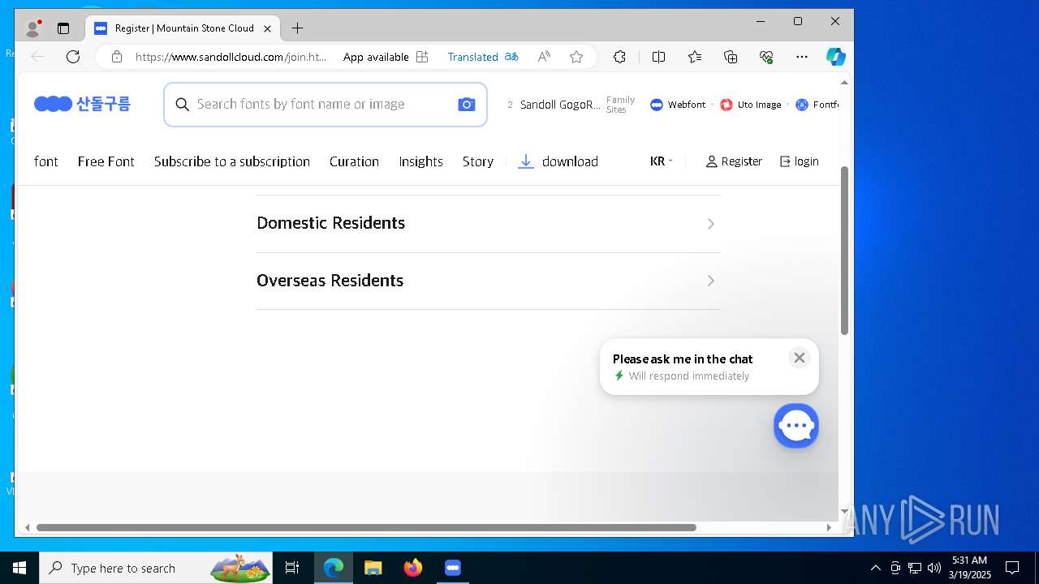Add page to favorites star
Viewport: 1039px width, 584px height.
pos(576,57)
